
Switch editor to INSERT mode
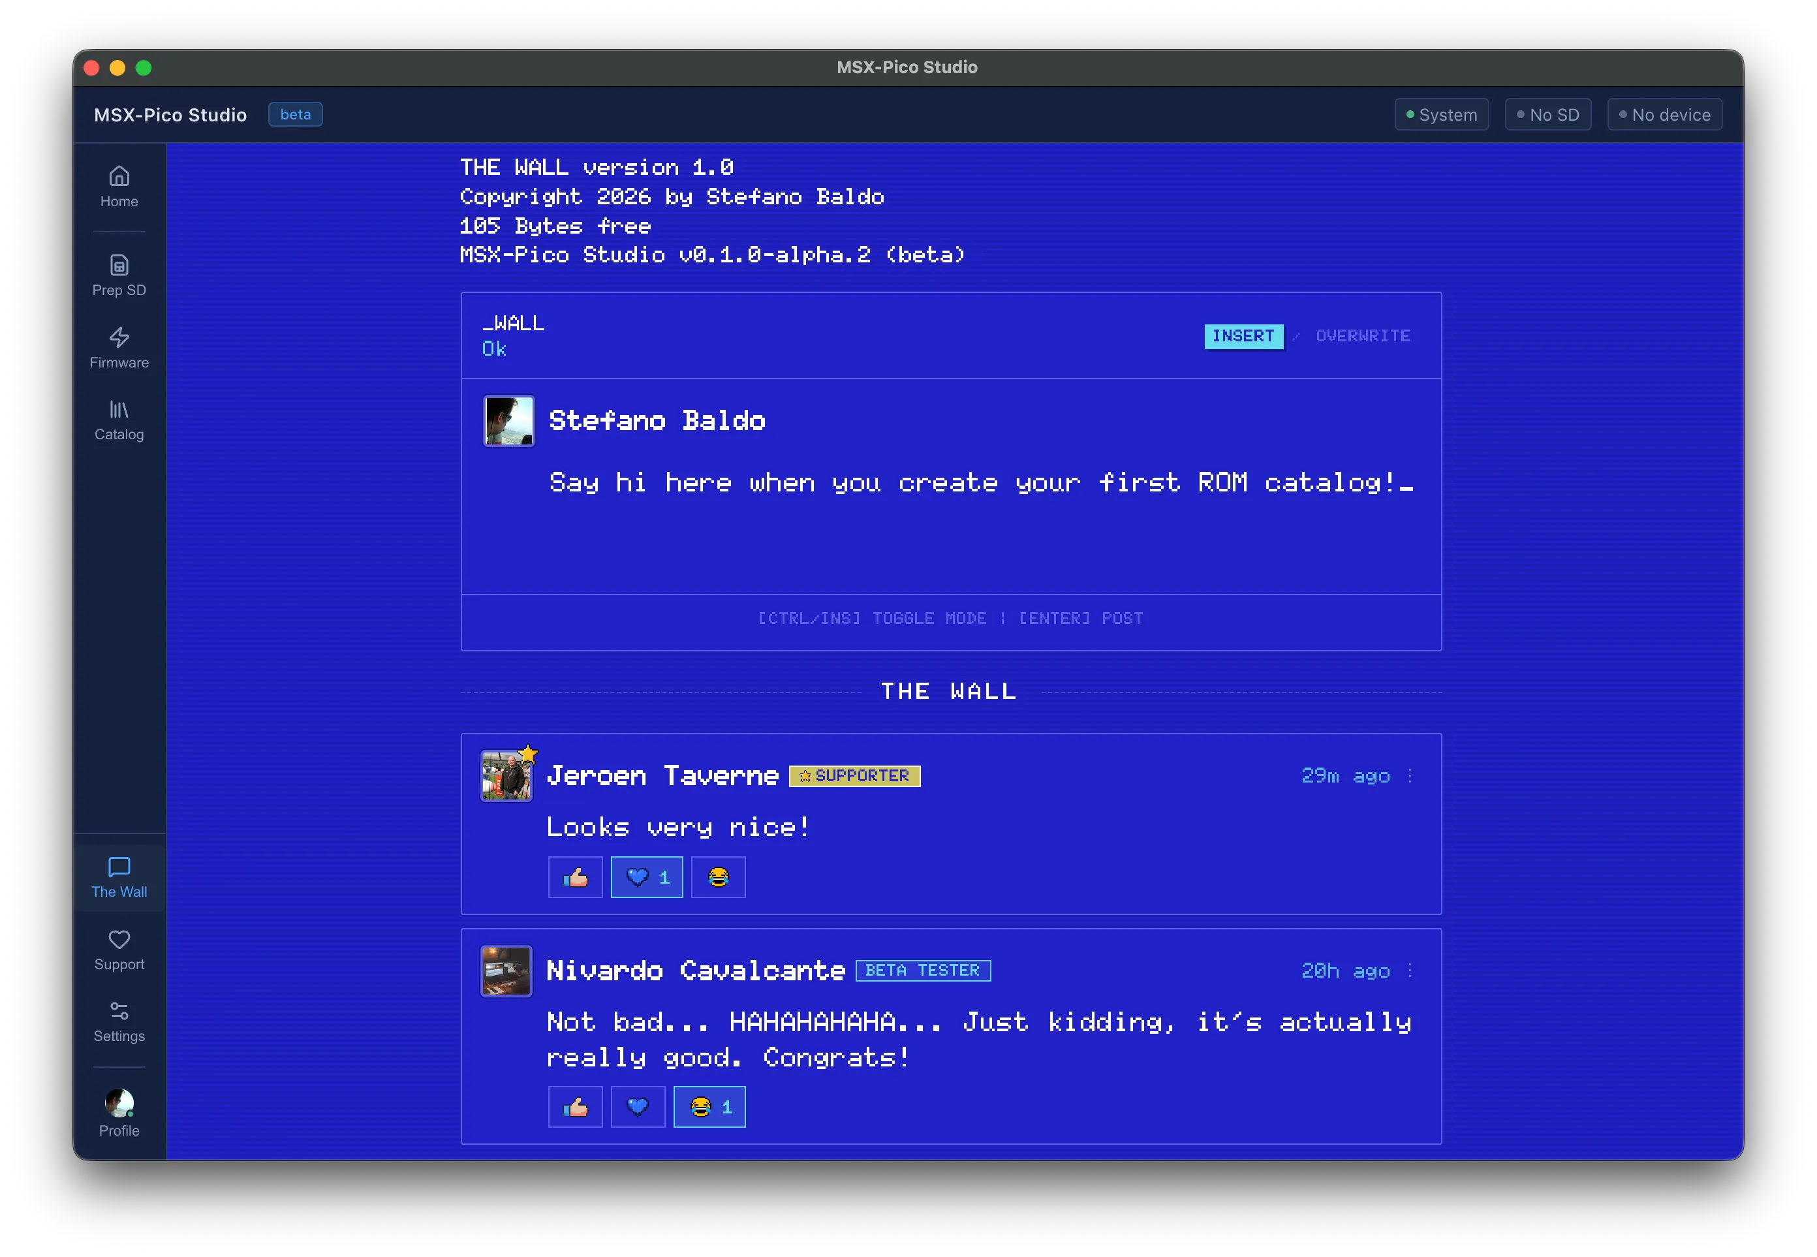click(x=1243, y=336)
